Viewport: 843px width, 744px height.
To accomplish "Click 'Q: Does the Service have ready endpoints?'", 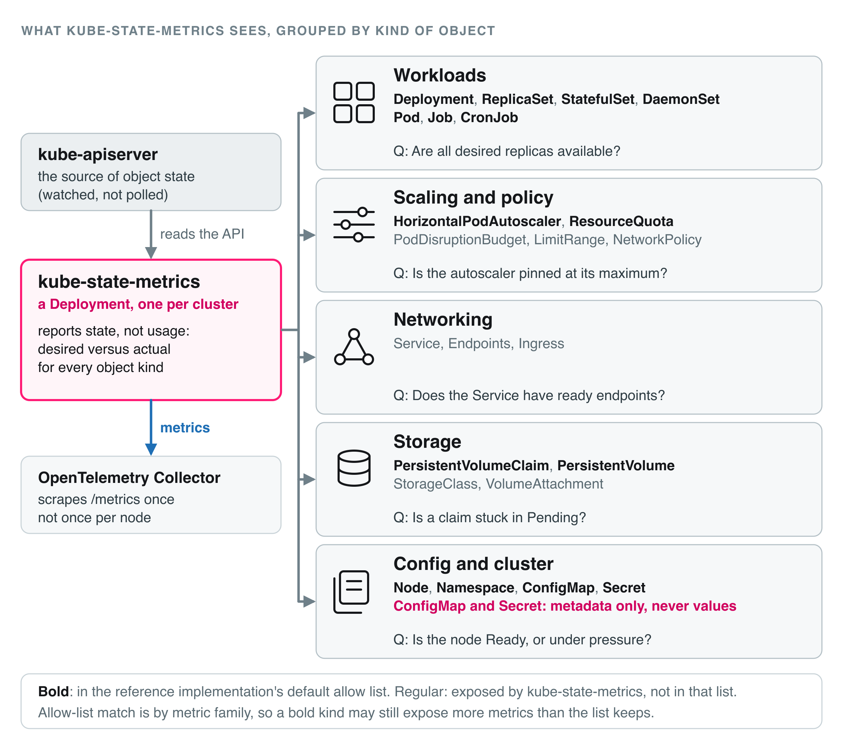I will click(529, 396).
